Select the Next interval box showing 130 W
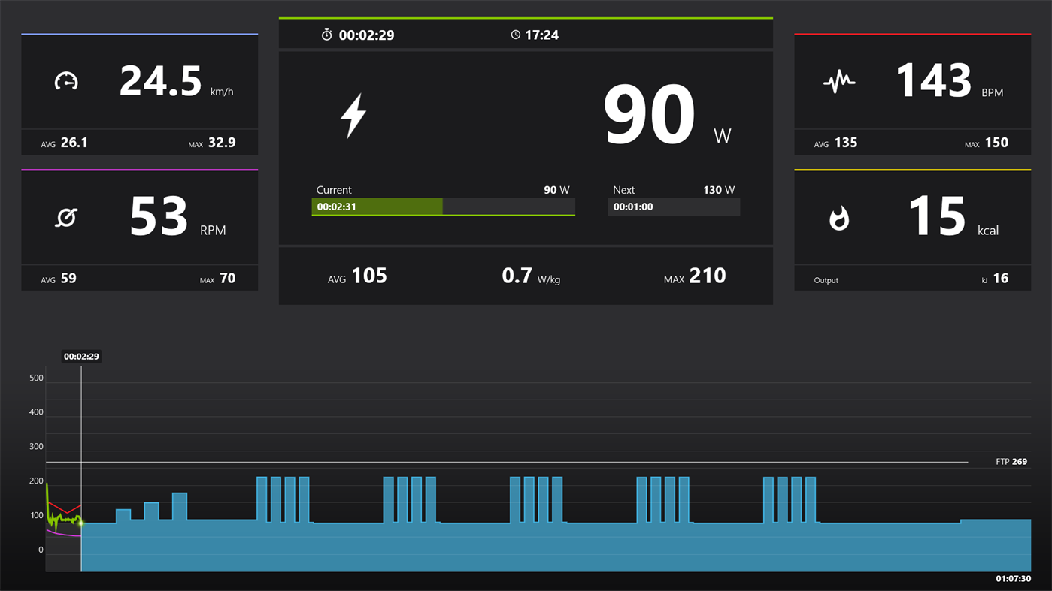Viewport: 1052px width, 591px height. [673, 206]
